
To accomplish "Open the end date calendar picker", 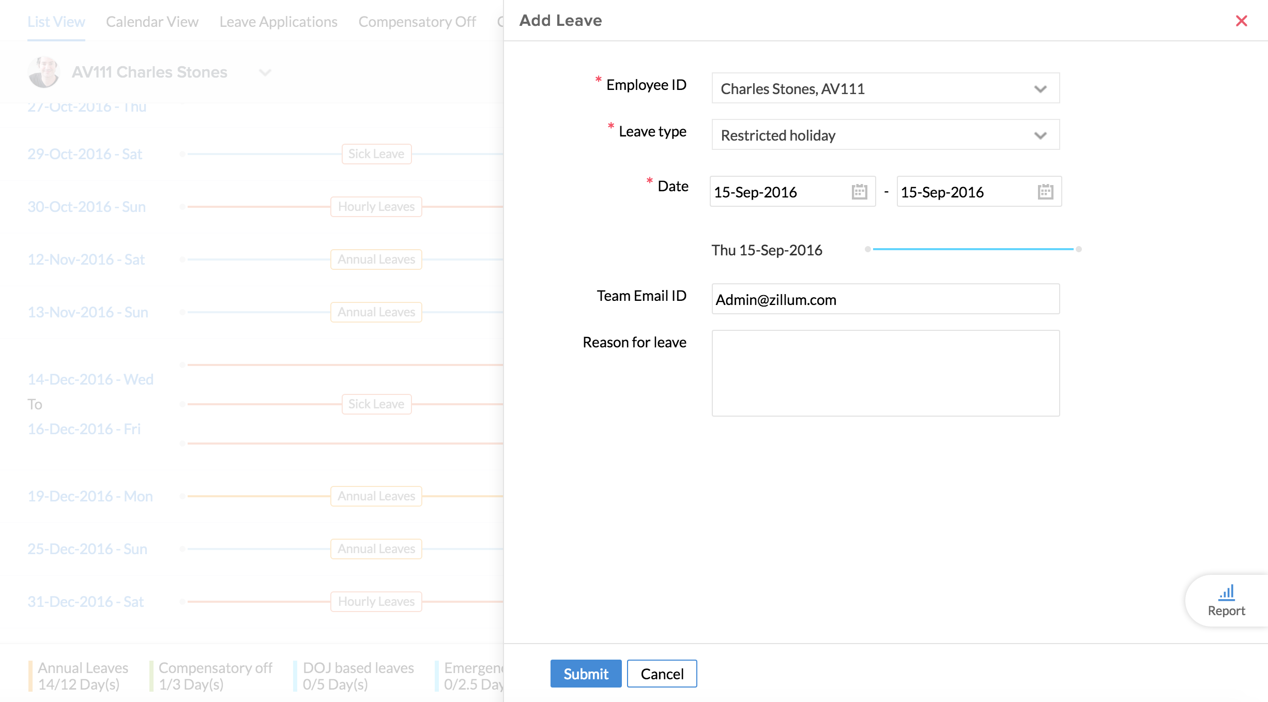I will pyautogui.click(x=1045, y=192).
